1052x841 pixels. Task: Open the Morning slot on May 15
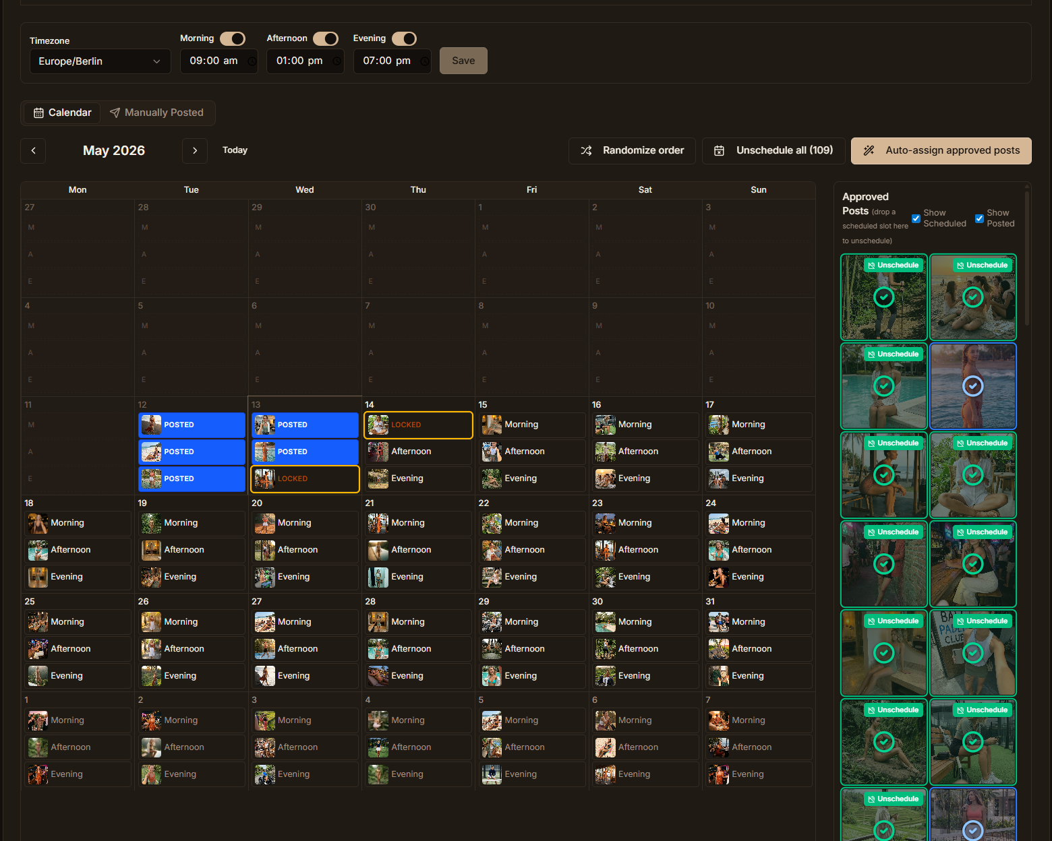(532, 425)
